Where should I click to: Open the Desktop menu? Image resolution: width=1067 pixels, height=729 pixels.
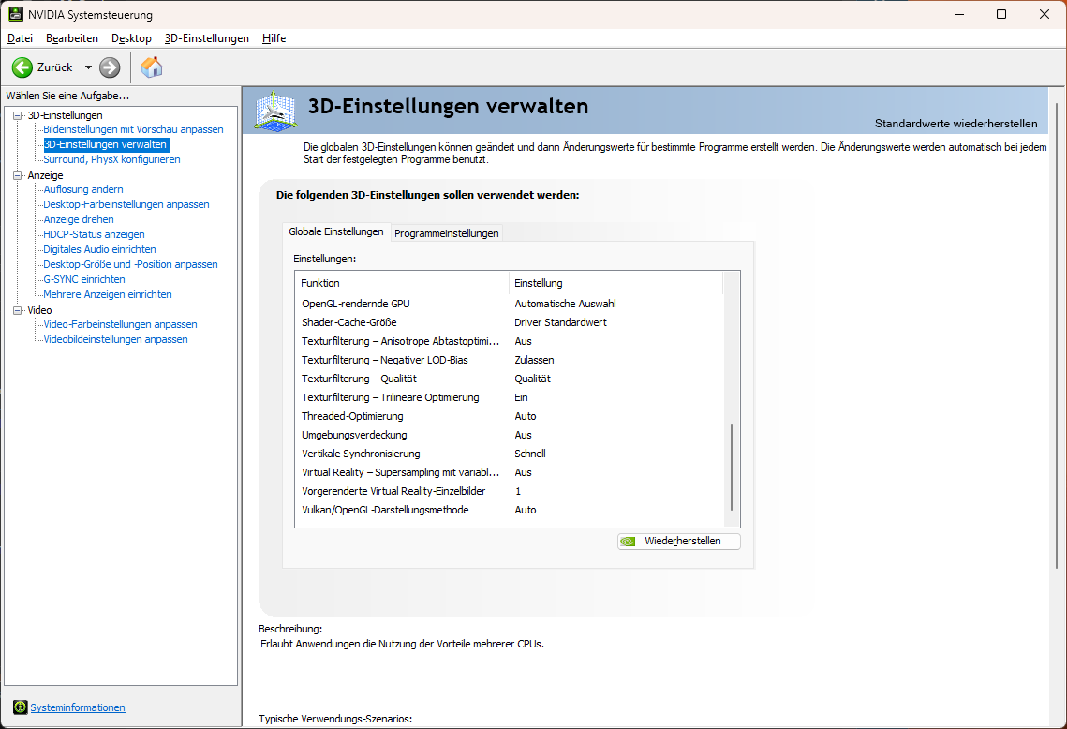[x=131, y=38]
